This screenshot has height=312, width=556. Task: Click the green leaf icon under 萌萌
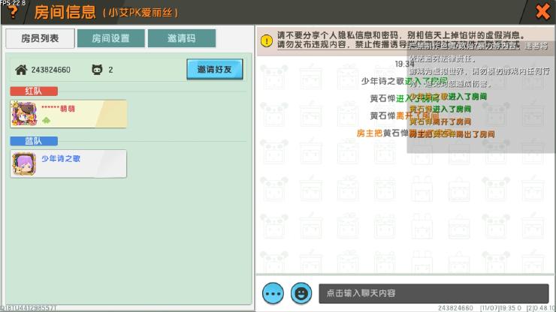(46, 120)
